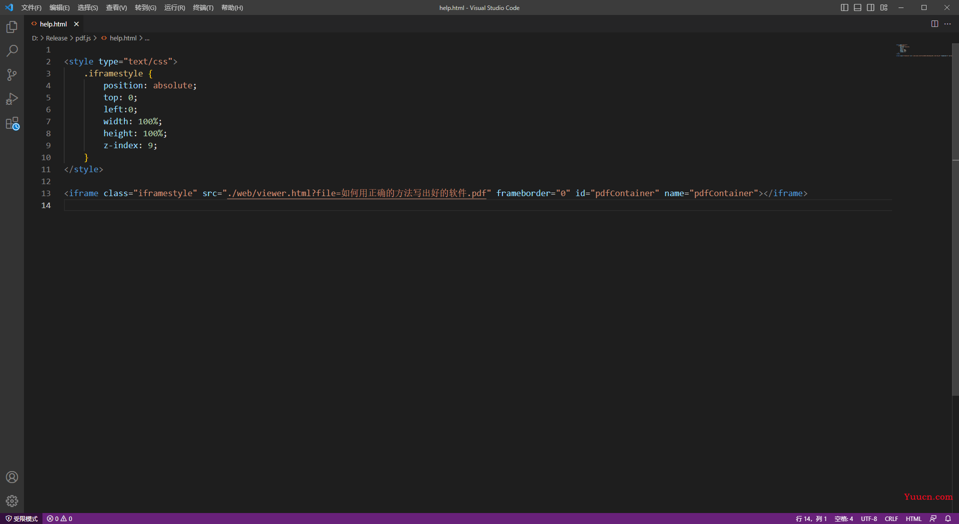The width and height of the screenshot is (959, 524).
Task: Open the 转到(G) menu
Action: 145,7
